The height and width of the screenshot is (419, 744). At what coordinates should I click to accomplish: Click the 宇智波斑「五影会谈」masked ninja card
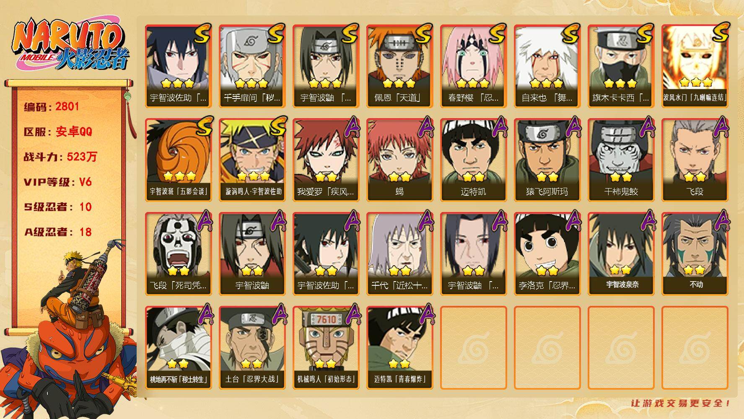179,160
